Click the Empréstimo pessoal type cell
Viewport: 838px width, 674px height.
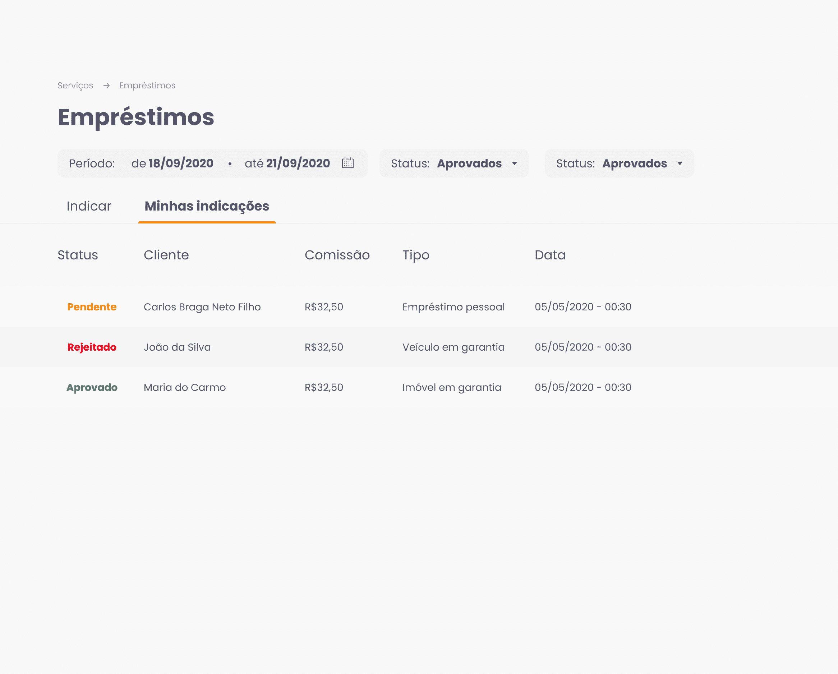coord(453,307)
